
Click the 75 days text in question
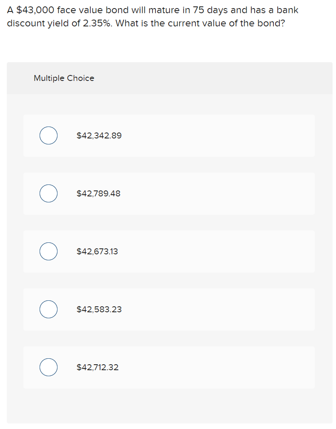[x=210, y=10]
